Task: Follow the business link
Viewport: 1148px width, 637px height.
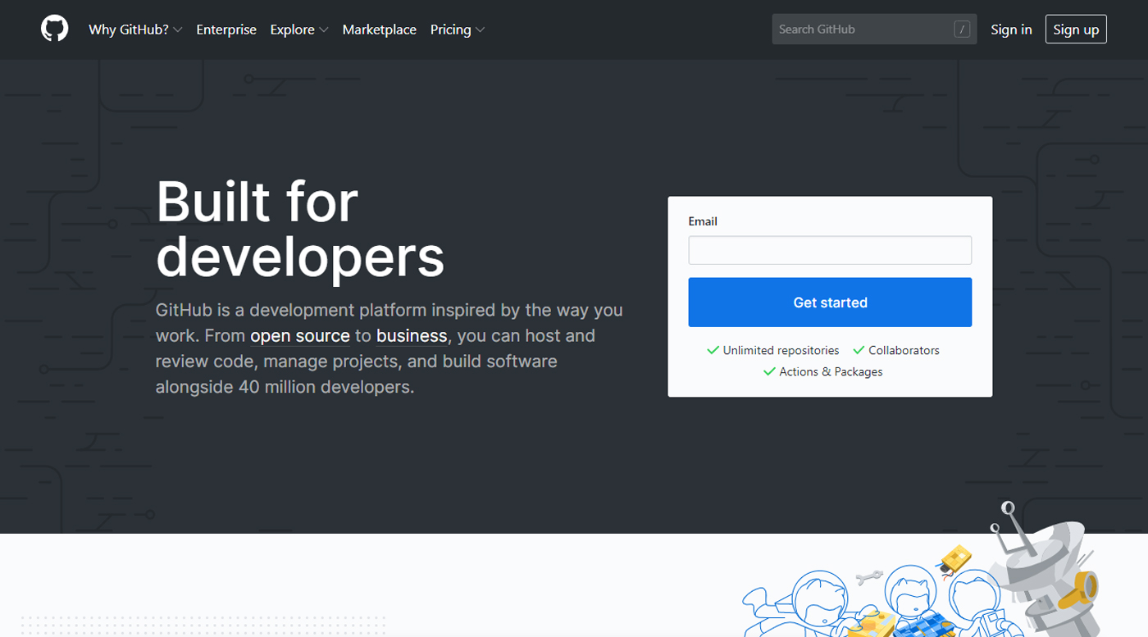Action: pyautogui.click(x=412, y=336)
